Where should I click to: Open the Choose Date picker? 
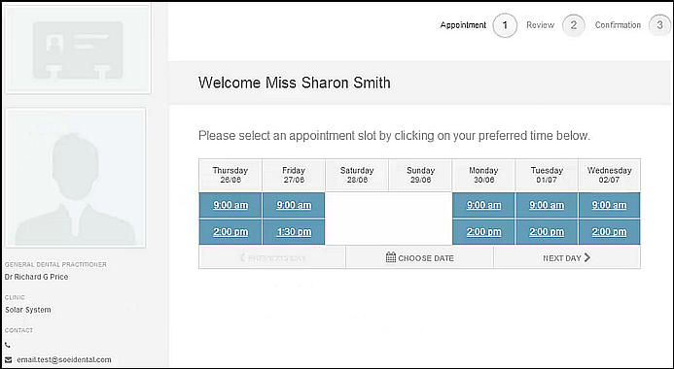click(419, 258)
